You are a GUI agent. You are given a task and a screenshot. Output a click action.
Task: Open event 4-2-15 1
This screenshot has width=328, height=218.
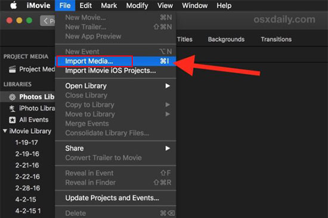coord(28,211)
